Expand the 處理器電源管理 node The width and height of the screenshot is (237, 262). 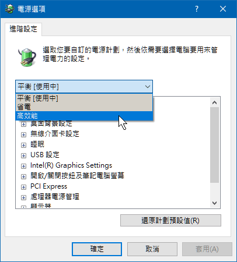[23, 197]
